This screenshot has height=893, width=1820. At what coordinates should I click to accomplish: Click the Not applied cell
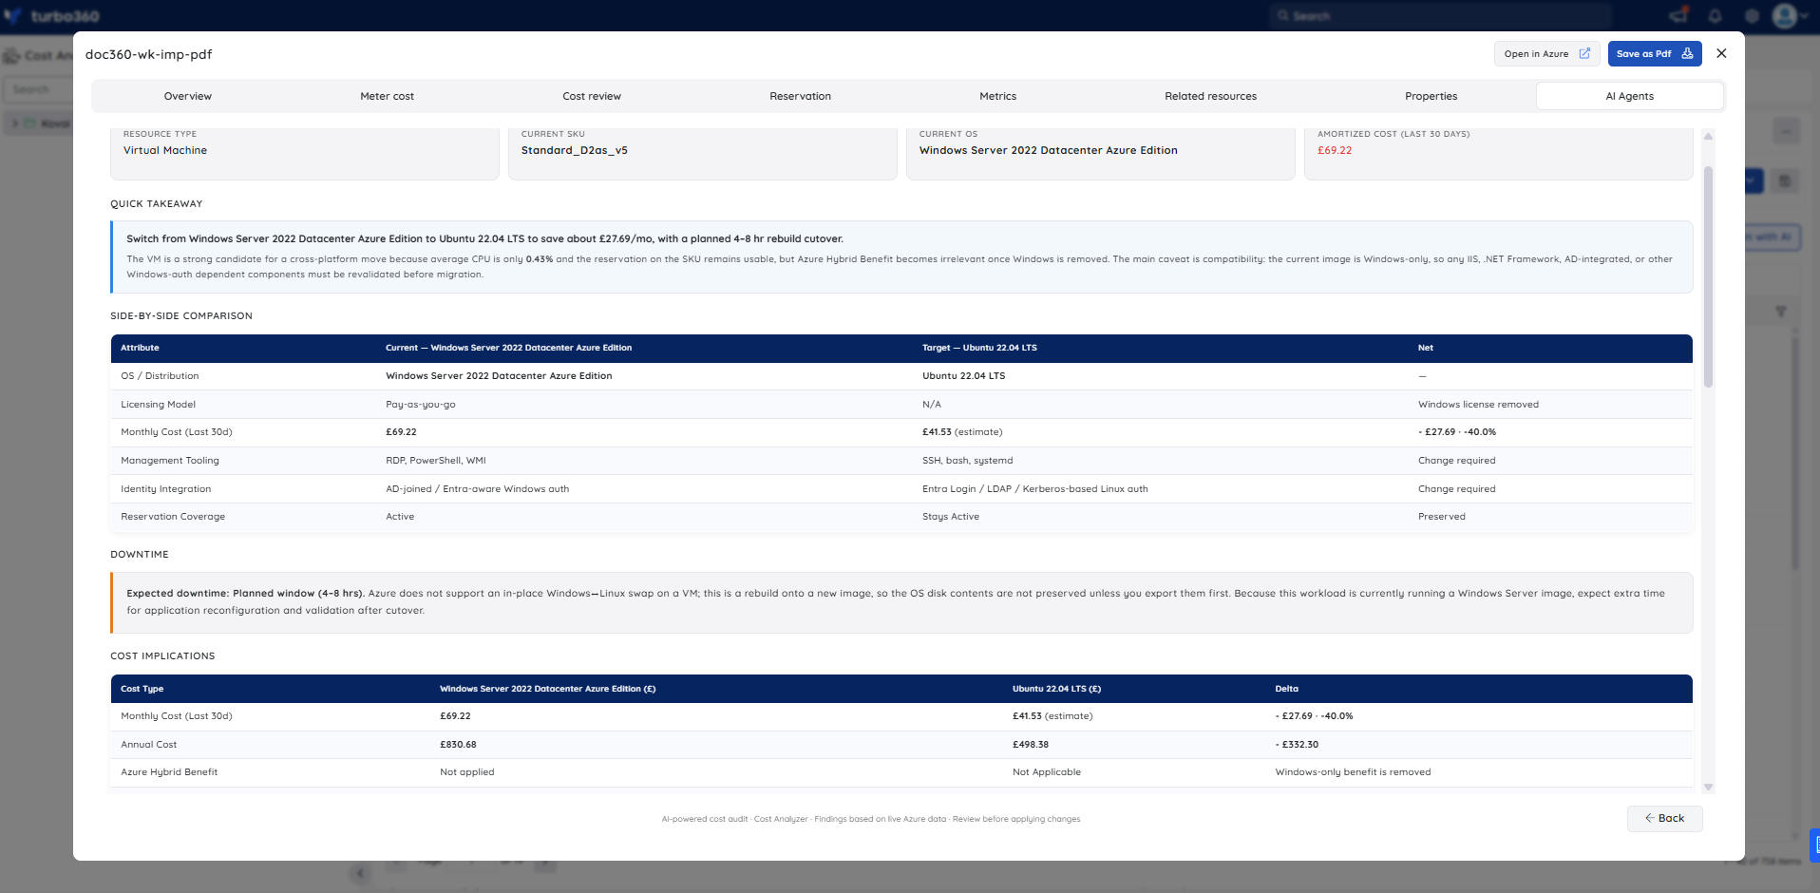coord(466,772)
